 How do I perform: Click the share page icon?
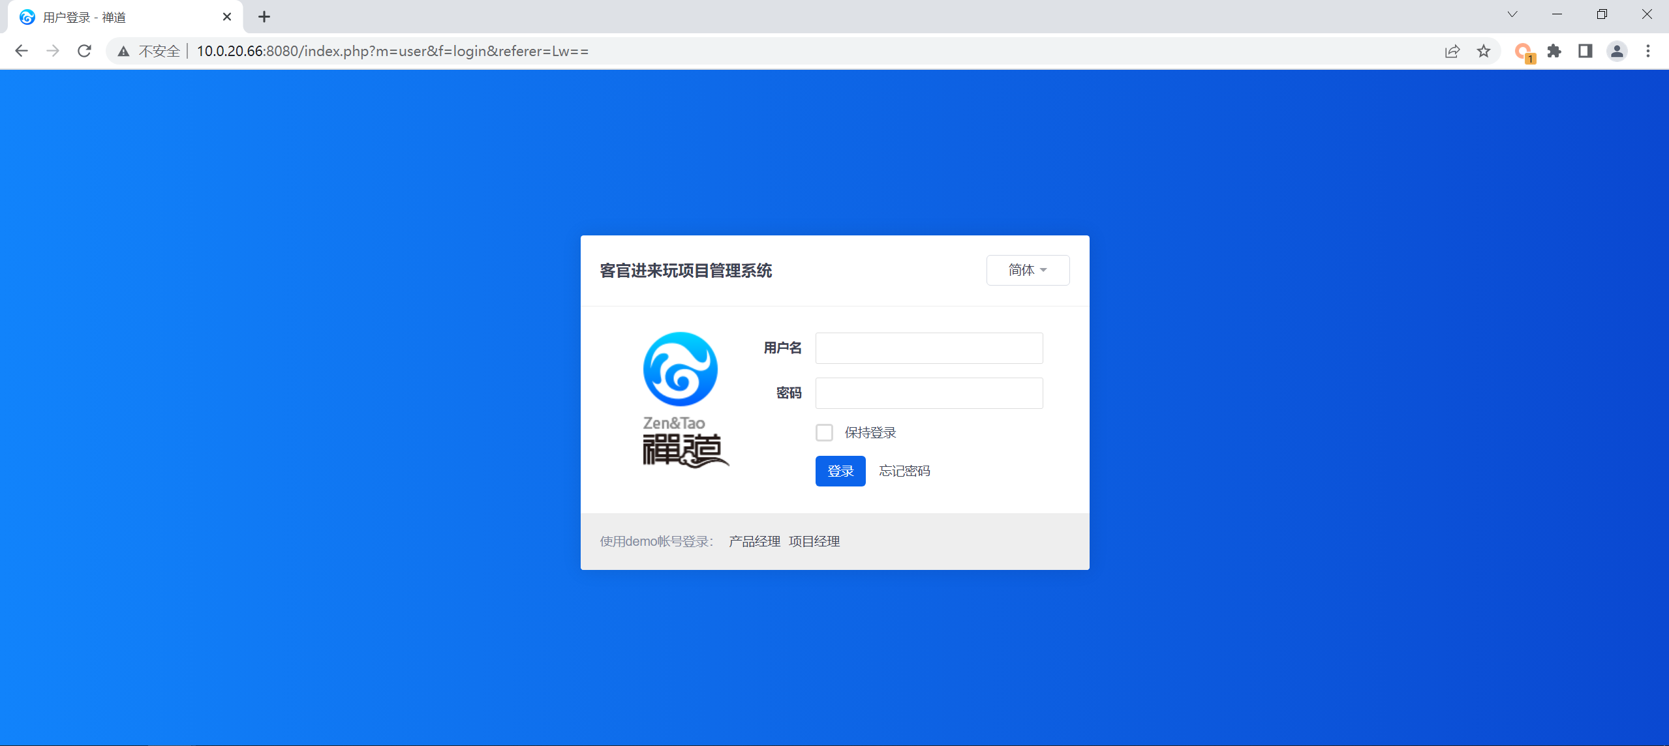[1452, 51]
